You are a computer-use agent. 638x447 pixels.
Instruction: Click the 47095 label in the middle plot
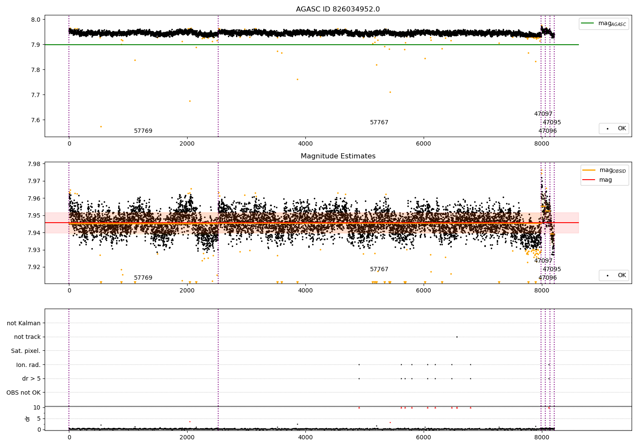pos(552,269)
